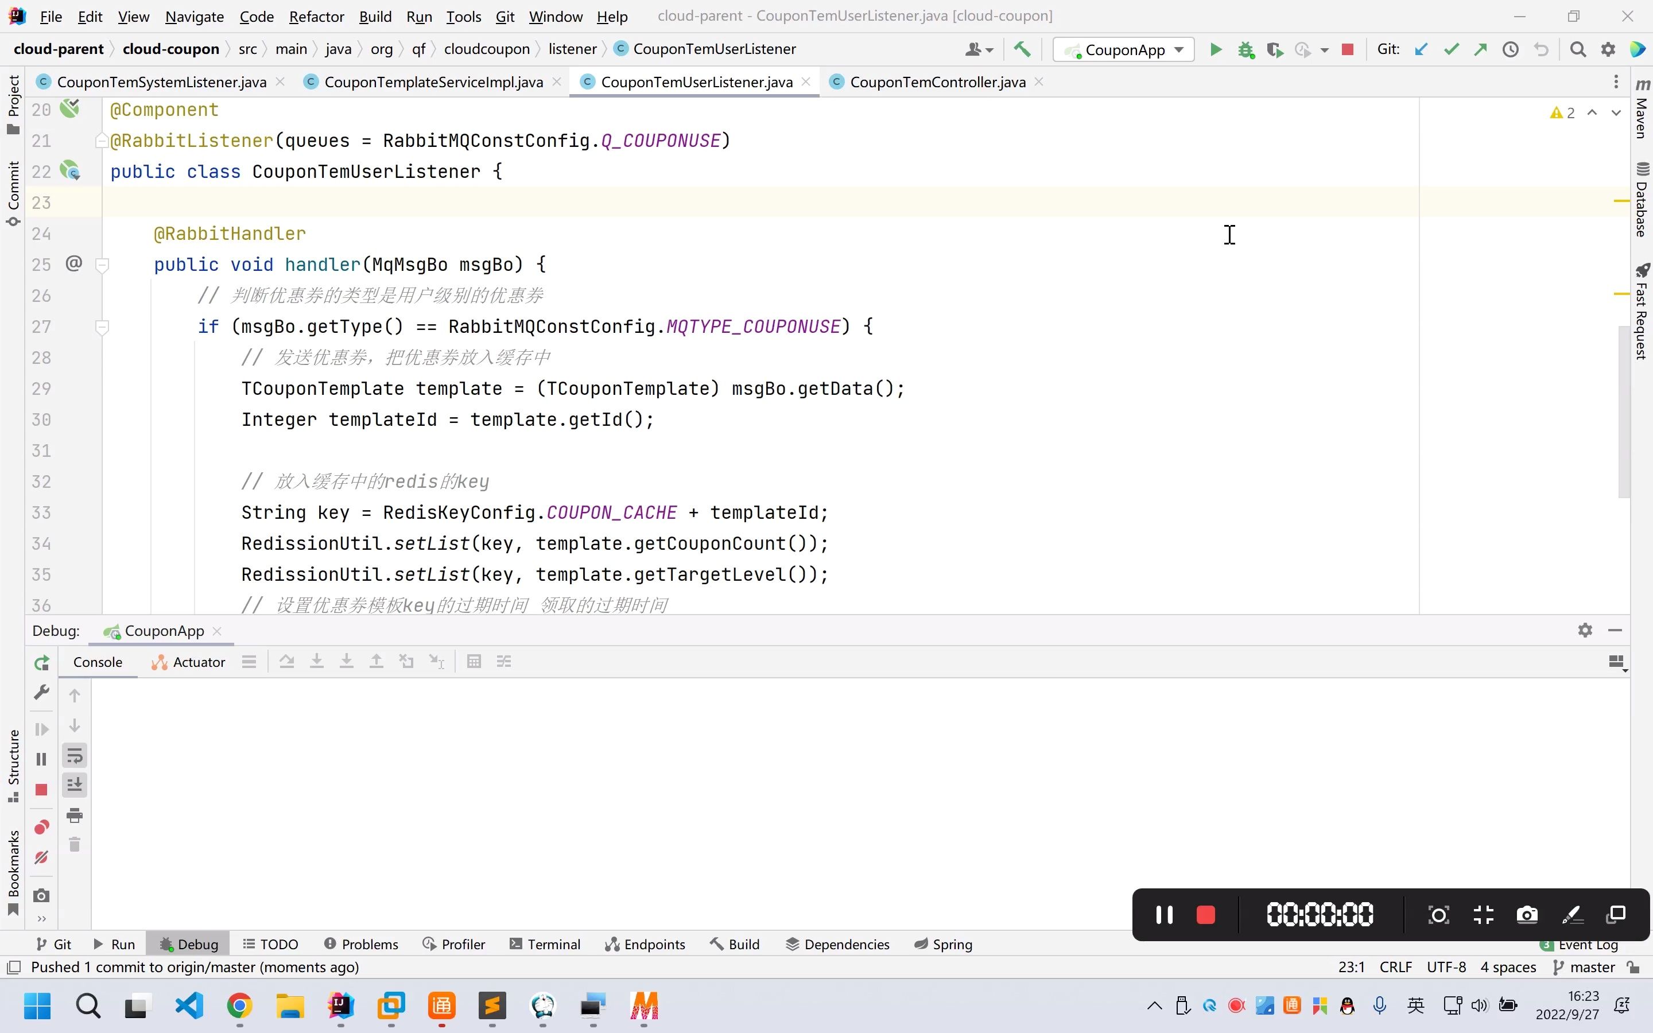1653x1033 pixels.
Task: Click Evaluate Expression calculator icon
Action: click(x=474, y=661)
